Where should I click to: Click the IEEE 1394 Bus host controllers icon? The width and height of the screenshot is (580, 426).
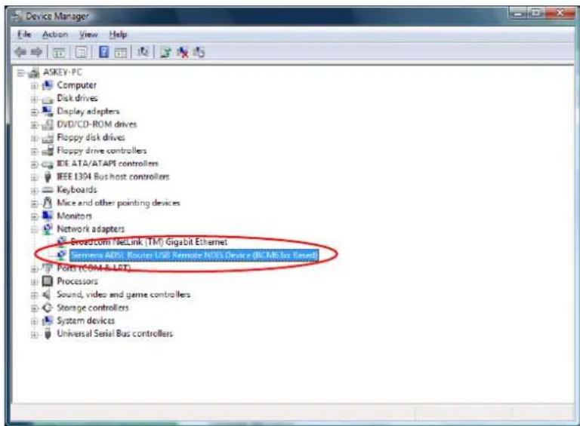(x=48, y=177)
